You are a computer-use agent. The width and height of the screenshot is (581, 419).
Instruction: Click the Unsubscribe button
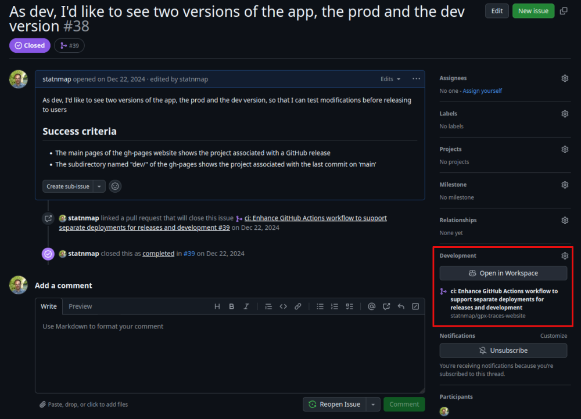(x=503, y=351)
